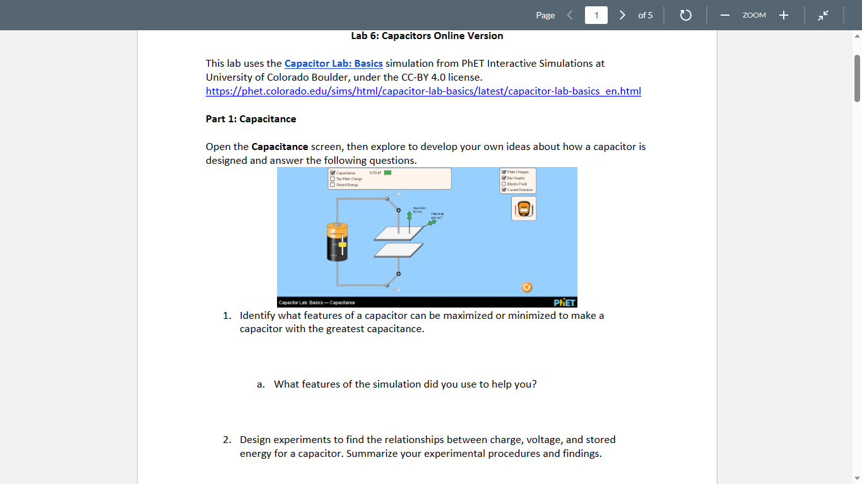Screen dimensions: 862x484
Task: Click the page number input field
Action: coord(596,15)
